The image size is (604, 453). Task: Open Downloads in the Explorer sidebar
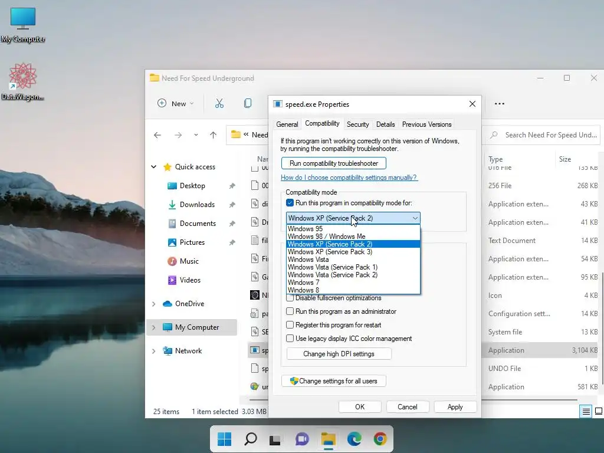(x=196, y=205)
